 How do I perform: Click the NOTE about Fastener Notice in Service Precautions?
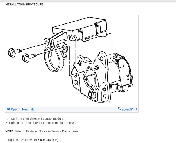(x=42, y=131)
